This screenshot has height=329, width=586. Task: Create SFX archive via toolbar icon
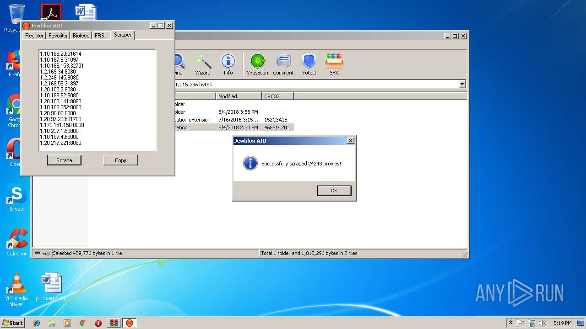click(334, 64)
